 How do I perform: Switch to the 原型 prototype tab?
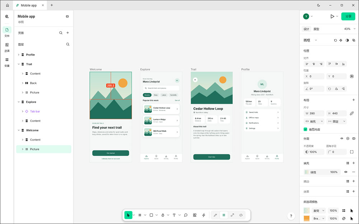coord(316,29)
